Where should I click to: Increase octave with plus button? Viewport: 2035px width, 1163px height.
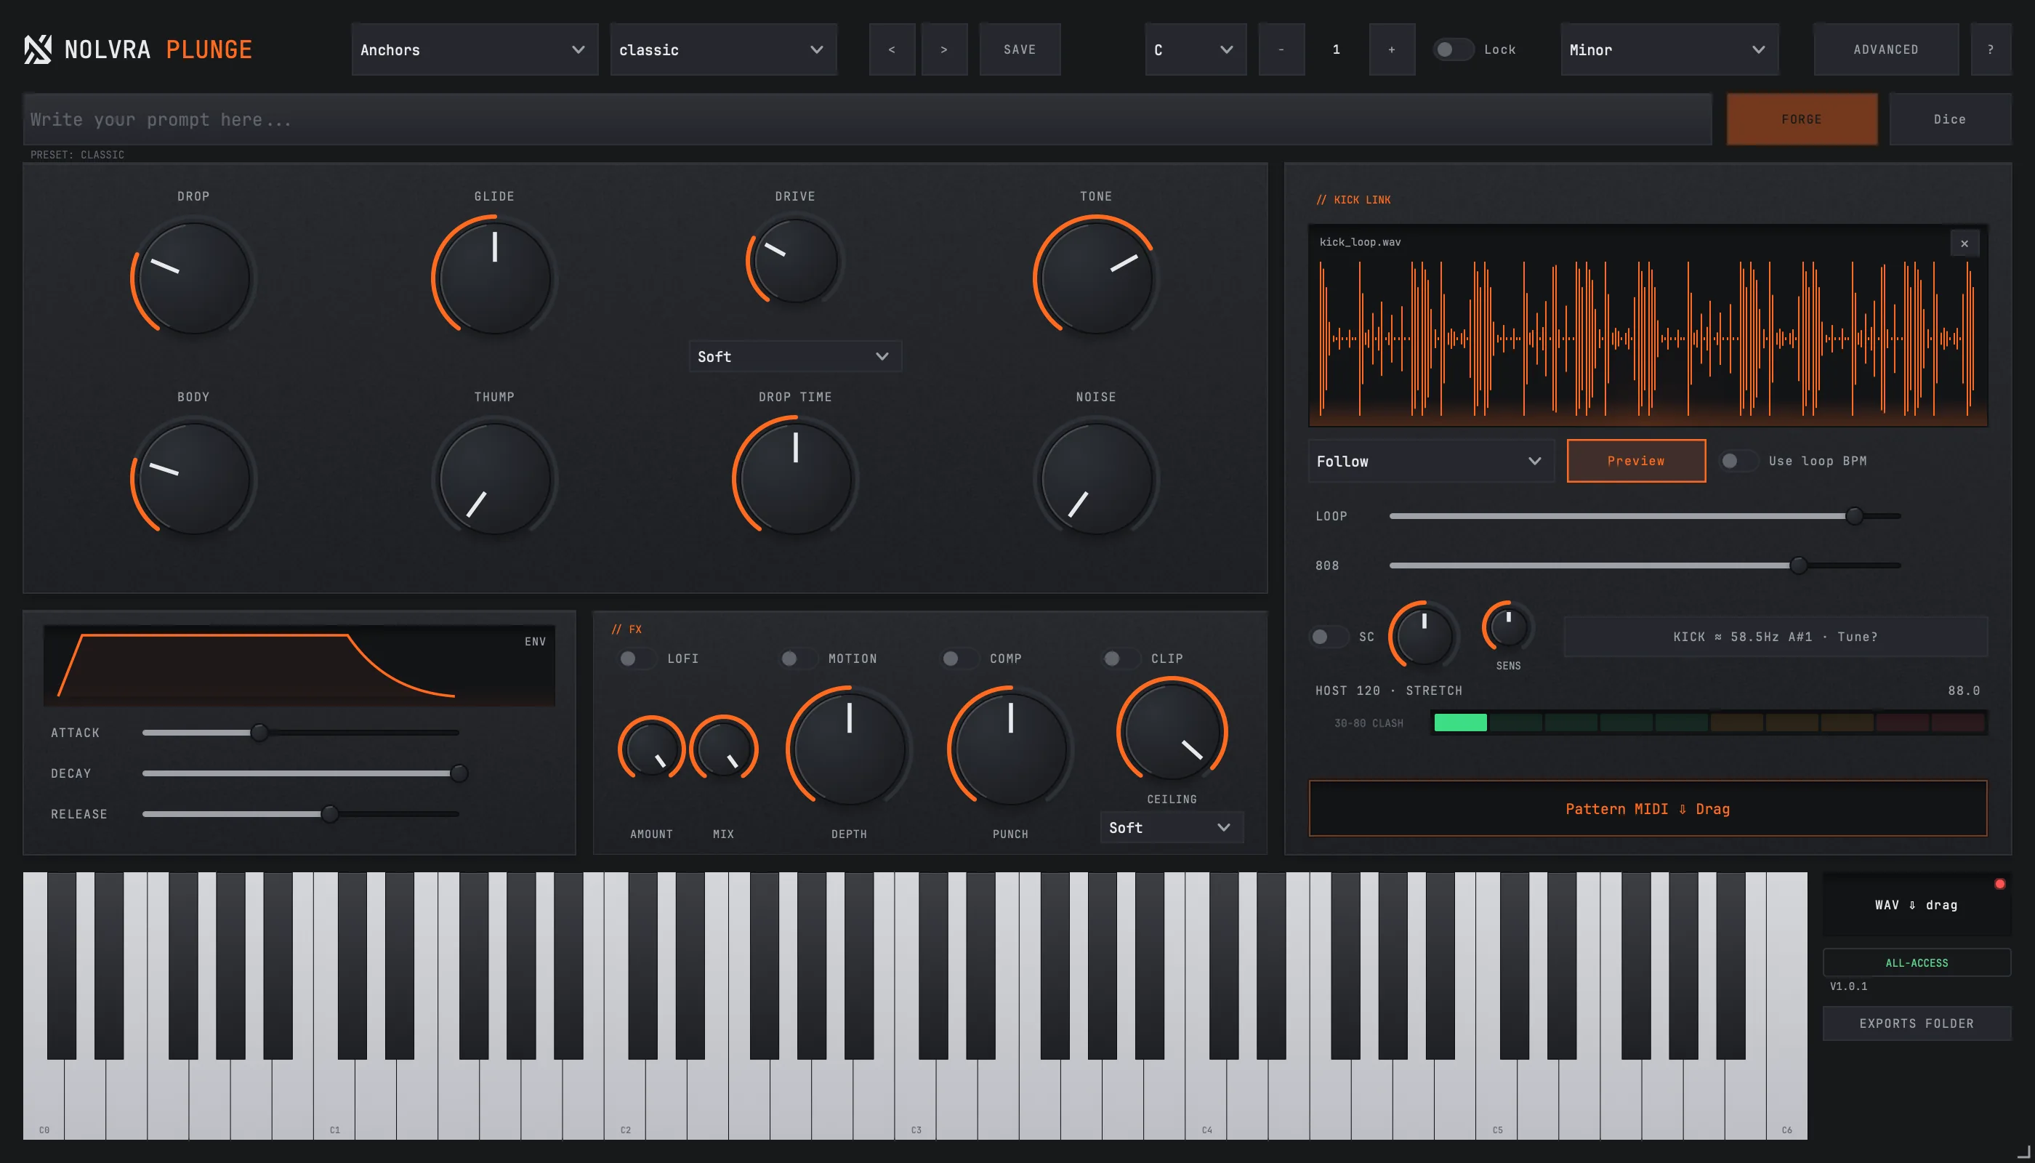point(1392,49)
